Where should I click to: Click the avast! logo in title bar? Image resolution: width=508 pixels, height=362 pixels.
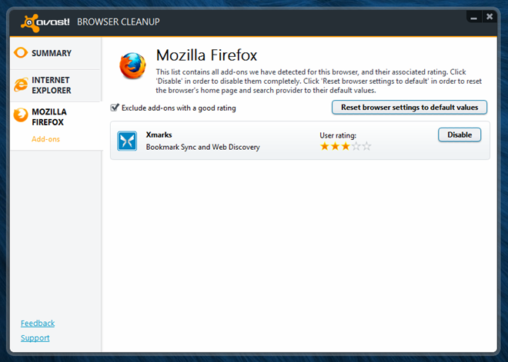click(x=45, y=22)
